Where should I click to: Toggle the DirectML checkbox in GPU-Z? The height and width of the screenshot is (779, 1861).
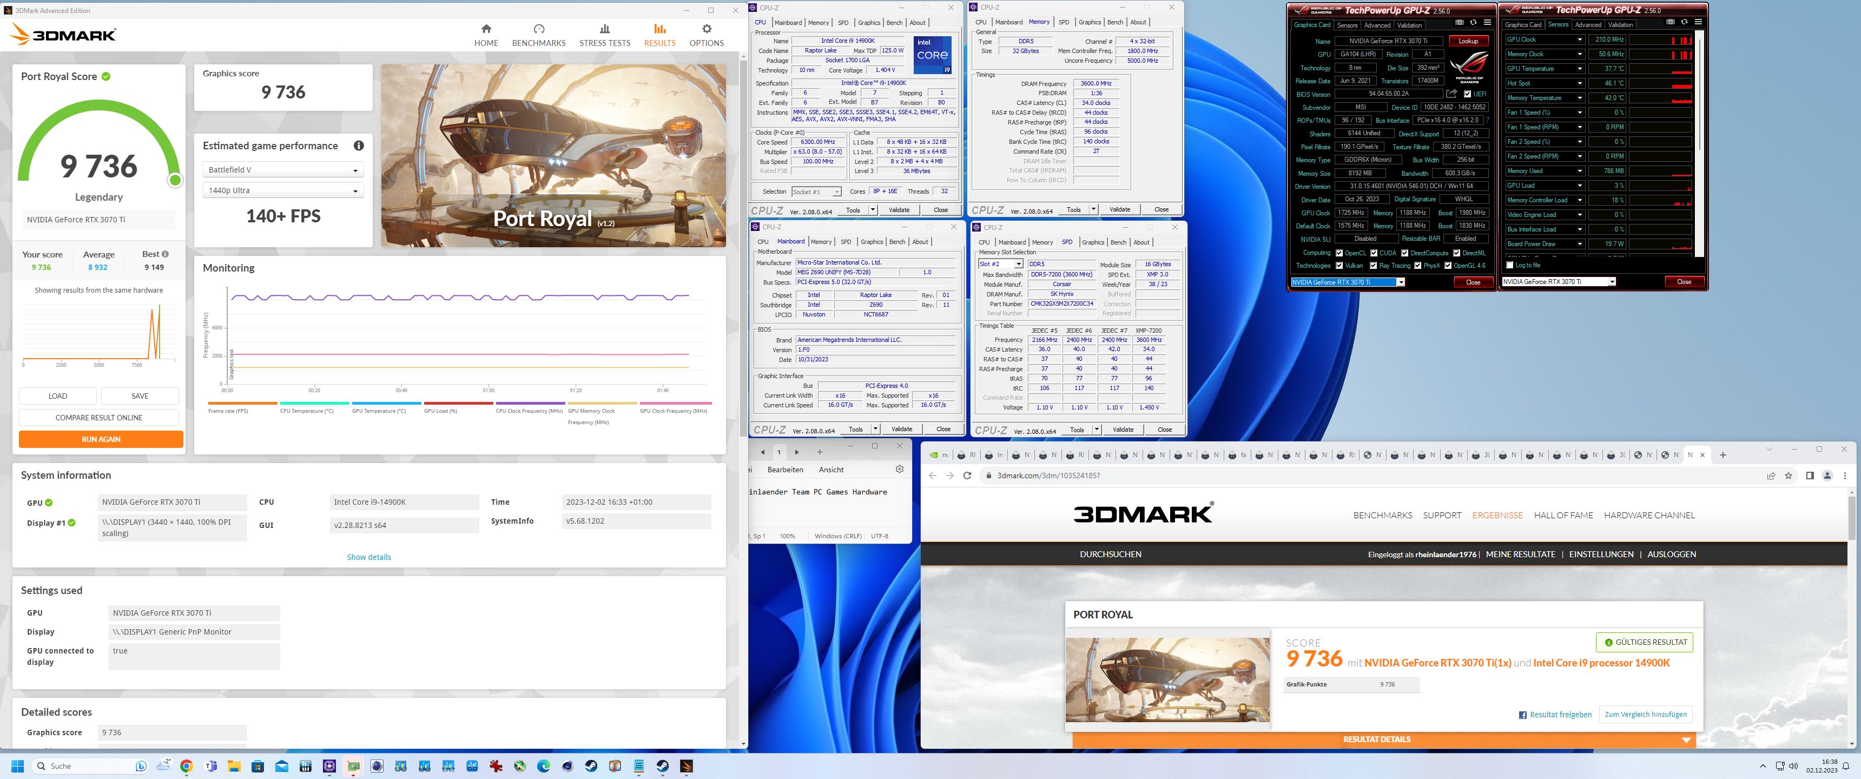tap(1456, 253)
